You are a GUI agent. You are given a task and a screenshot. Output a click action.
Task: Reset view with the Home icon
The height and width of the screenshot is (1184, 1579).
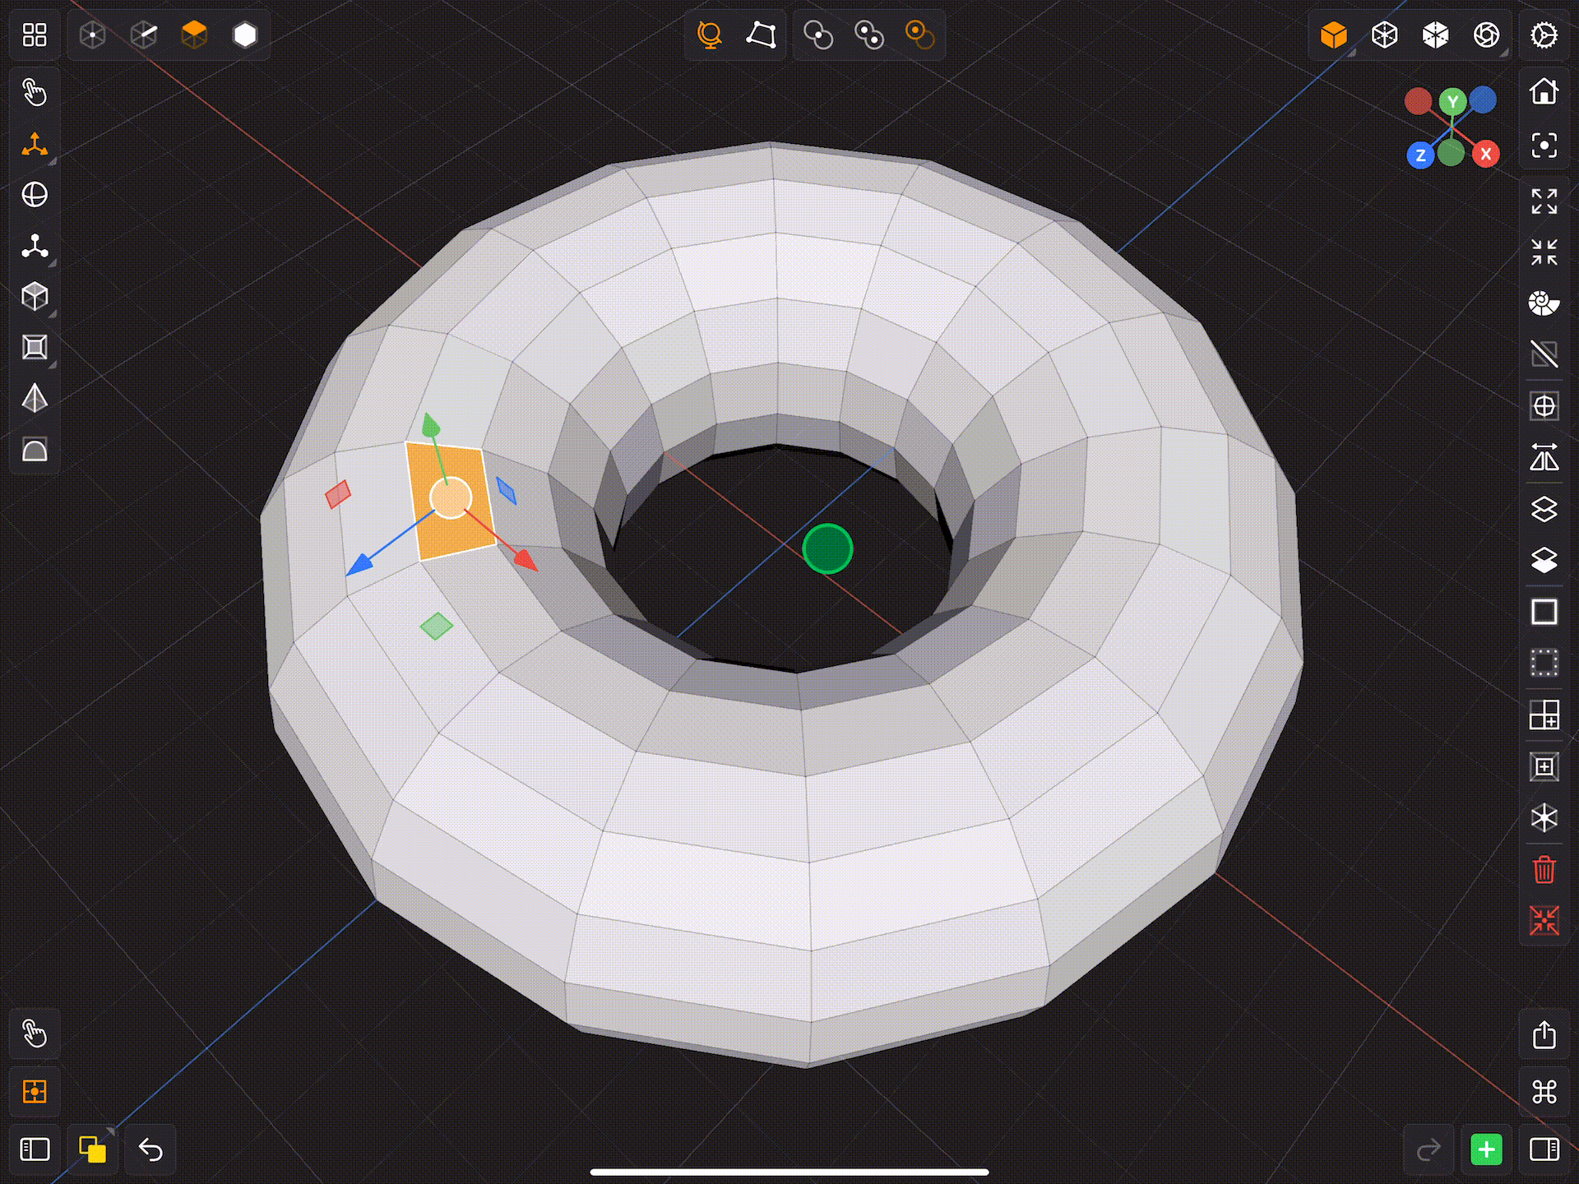[x=1544, y=90]
